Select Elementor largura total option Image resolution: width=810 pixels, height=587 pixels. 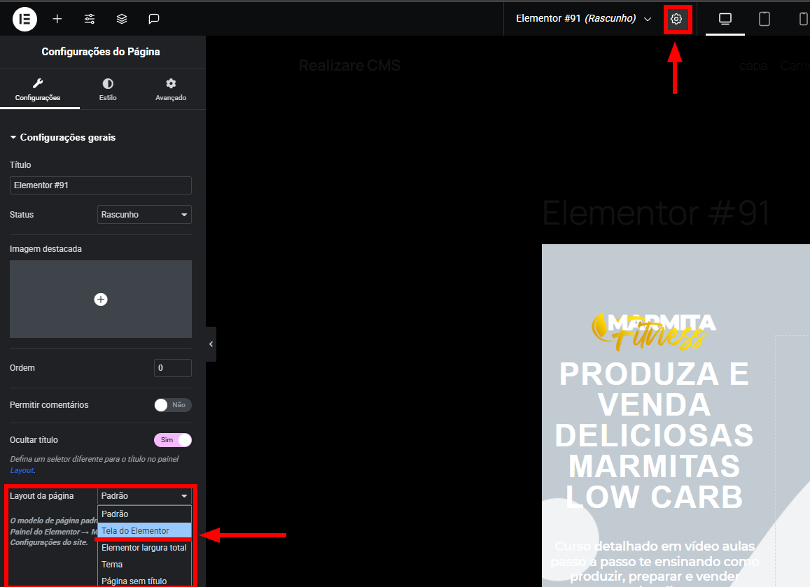click(145, 548)
